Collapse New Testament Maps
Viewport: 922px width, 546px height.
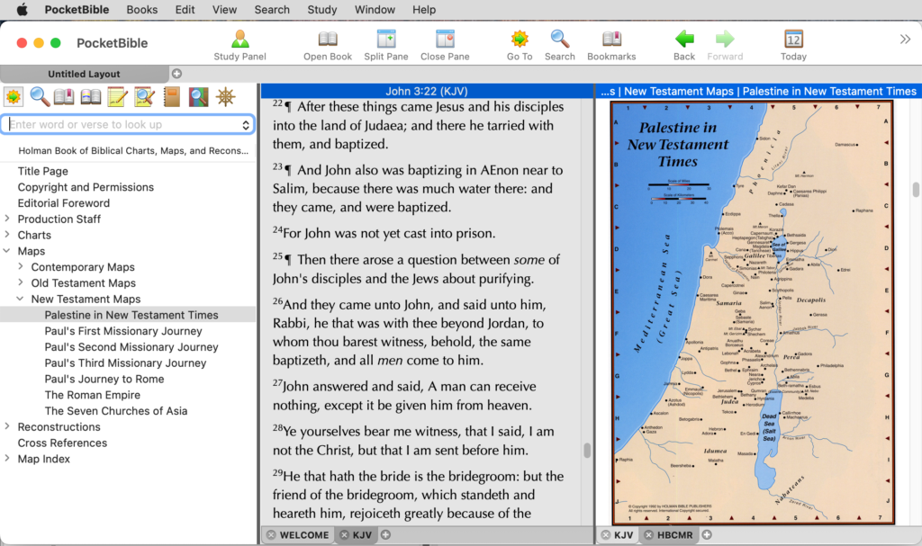tap(21, 299)
